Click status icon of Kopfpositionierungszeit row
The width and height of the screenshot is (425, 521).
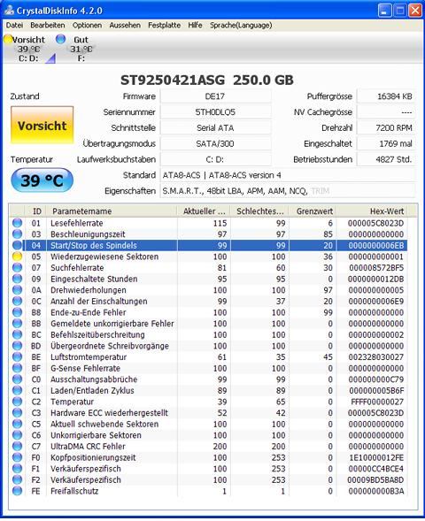coord(18,457)
